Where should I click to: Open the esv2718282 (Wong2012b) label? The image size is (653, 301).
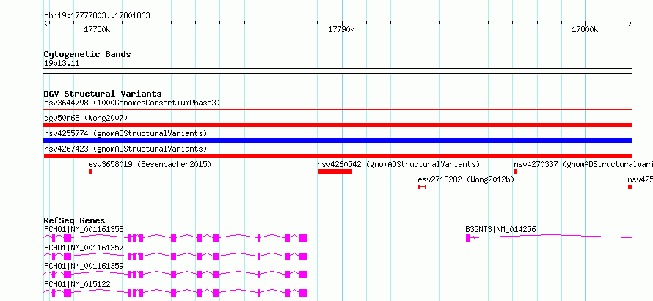(466, 179)
